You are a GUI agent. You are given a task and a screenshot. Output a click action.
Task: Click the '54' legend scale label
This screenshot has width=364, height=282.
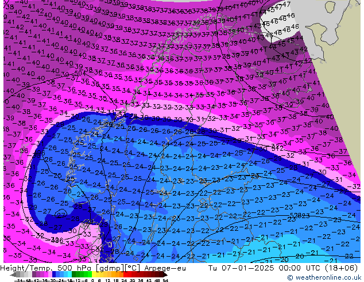tap(165, 281)
